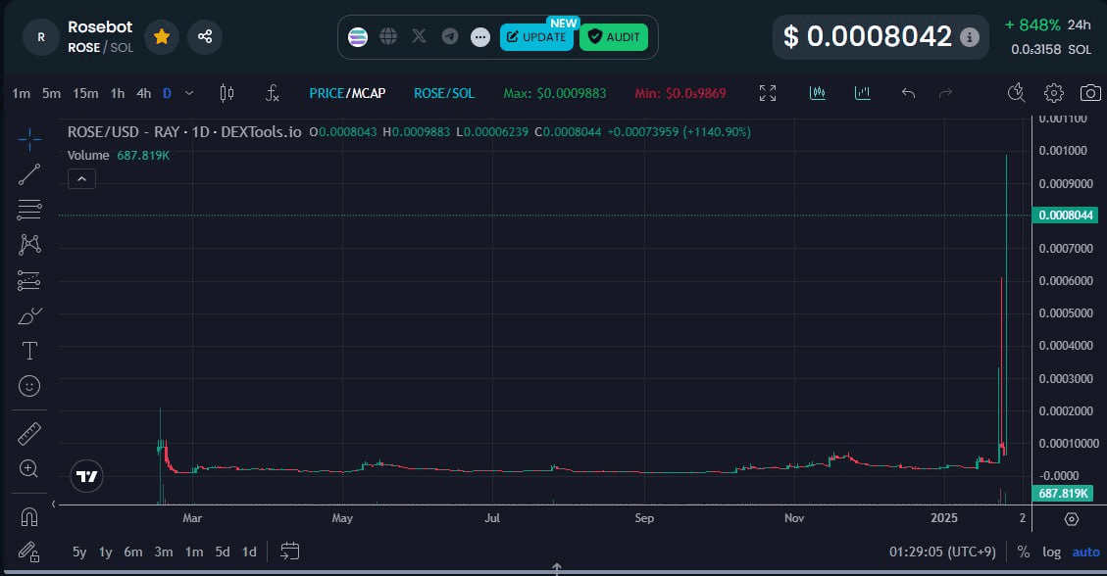
Task: Set chart range to 3m
Action: (x=163, y=552)
